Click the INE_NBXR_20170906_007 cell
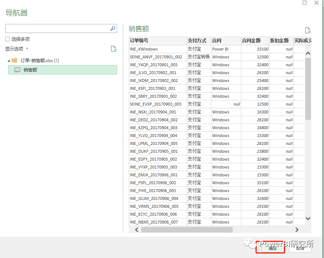Viewport: 324px width, 258px height. [x=158, y=222]
